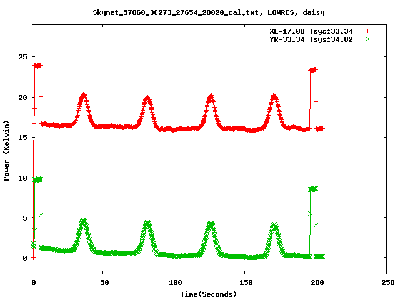
Task: Click the red peak near 125 seconds
Action: click(x=211, y=97)
